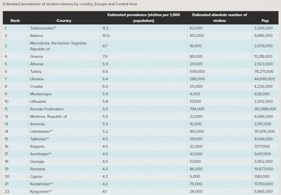Click the Russian Federation row name
Screen dimensions: 281x195
coord(47,109)
